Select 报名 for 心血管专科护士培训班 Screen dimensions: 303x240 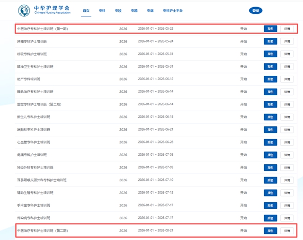click(270, 142)
